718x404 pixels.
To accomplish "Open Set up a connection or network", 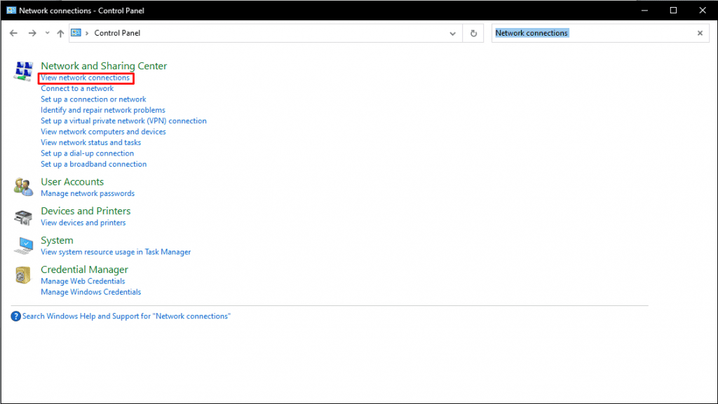I will click(x=93, y=99).
